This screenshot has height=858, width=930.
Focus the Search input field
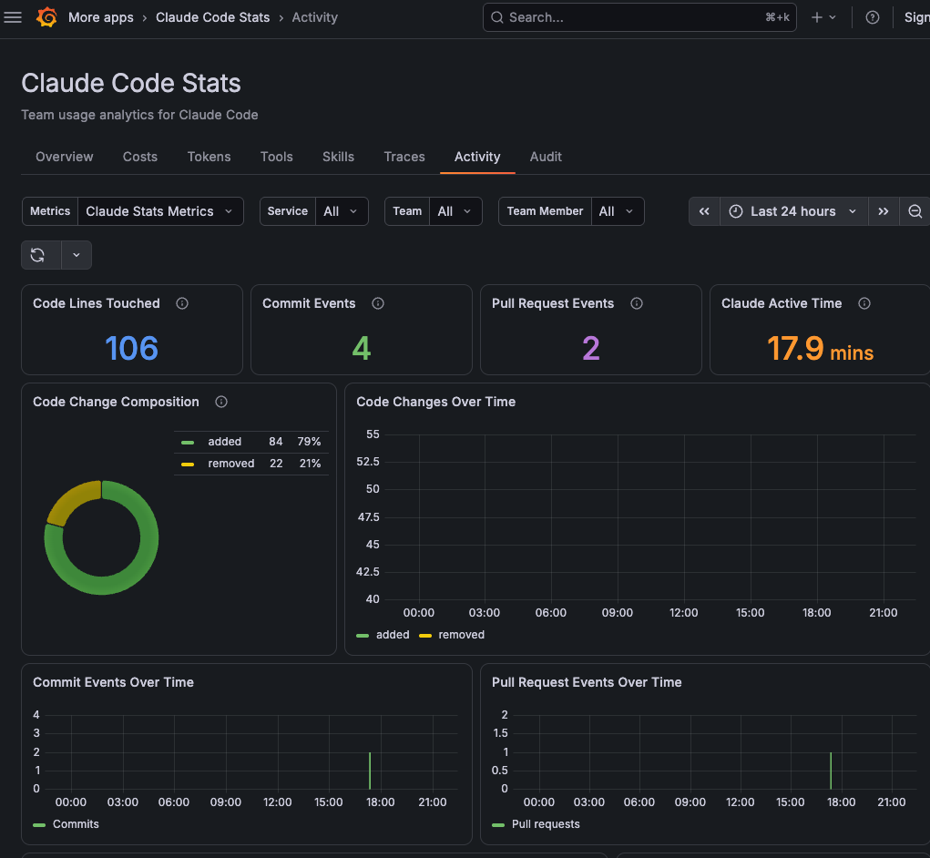639,17
